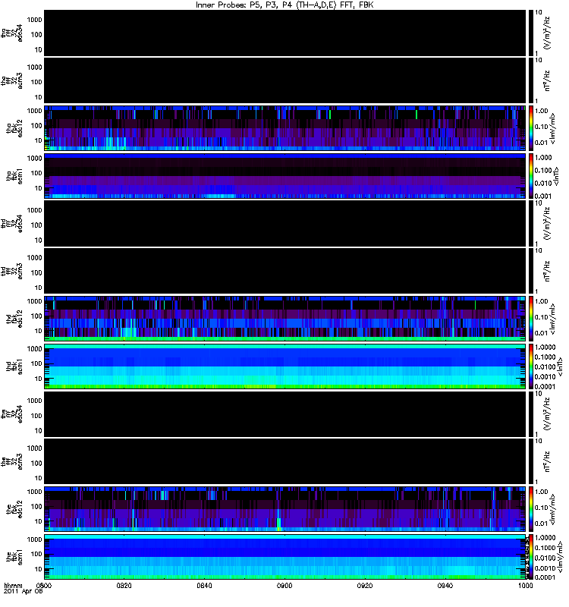Click the 'the fff 32 edc34' panel label

click(12, 414)
